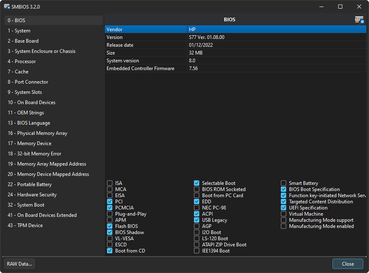Go to 4 - Processor section
Viewport: 369px width, 273px height.
54,61
